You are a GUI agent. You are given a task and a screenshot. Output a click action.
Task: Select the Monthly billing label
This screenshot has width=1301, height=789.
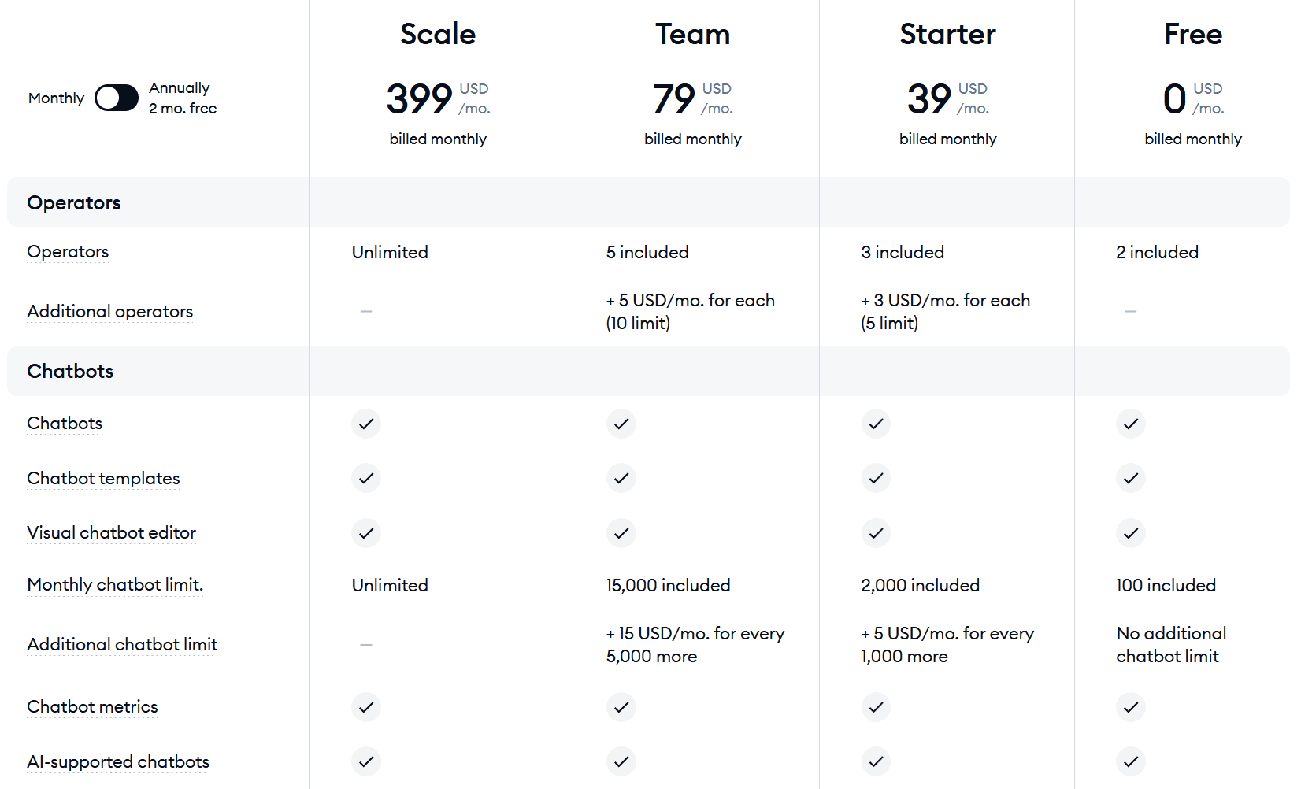56,98
